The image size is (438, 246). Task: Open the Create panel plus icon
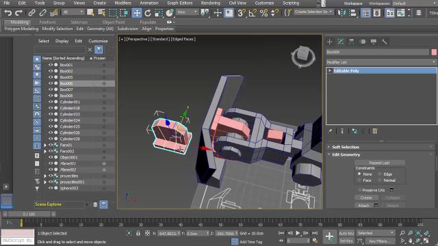coord(330,42)
